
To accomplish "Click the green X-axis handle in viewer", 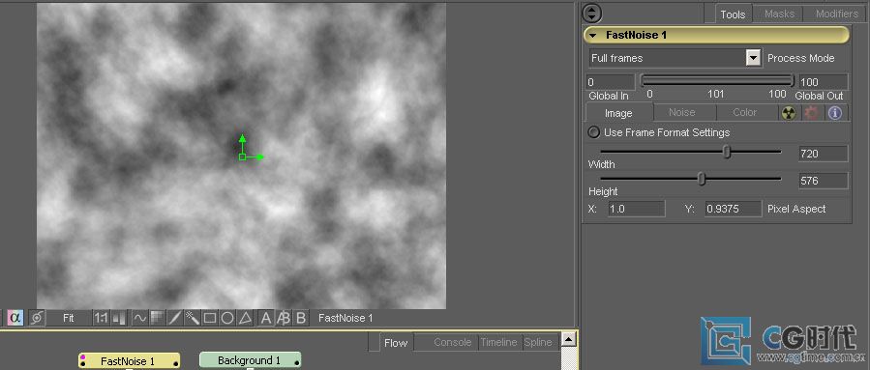I will pyautogui.click(x=259, y=157).
